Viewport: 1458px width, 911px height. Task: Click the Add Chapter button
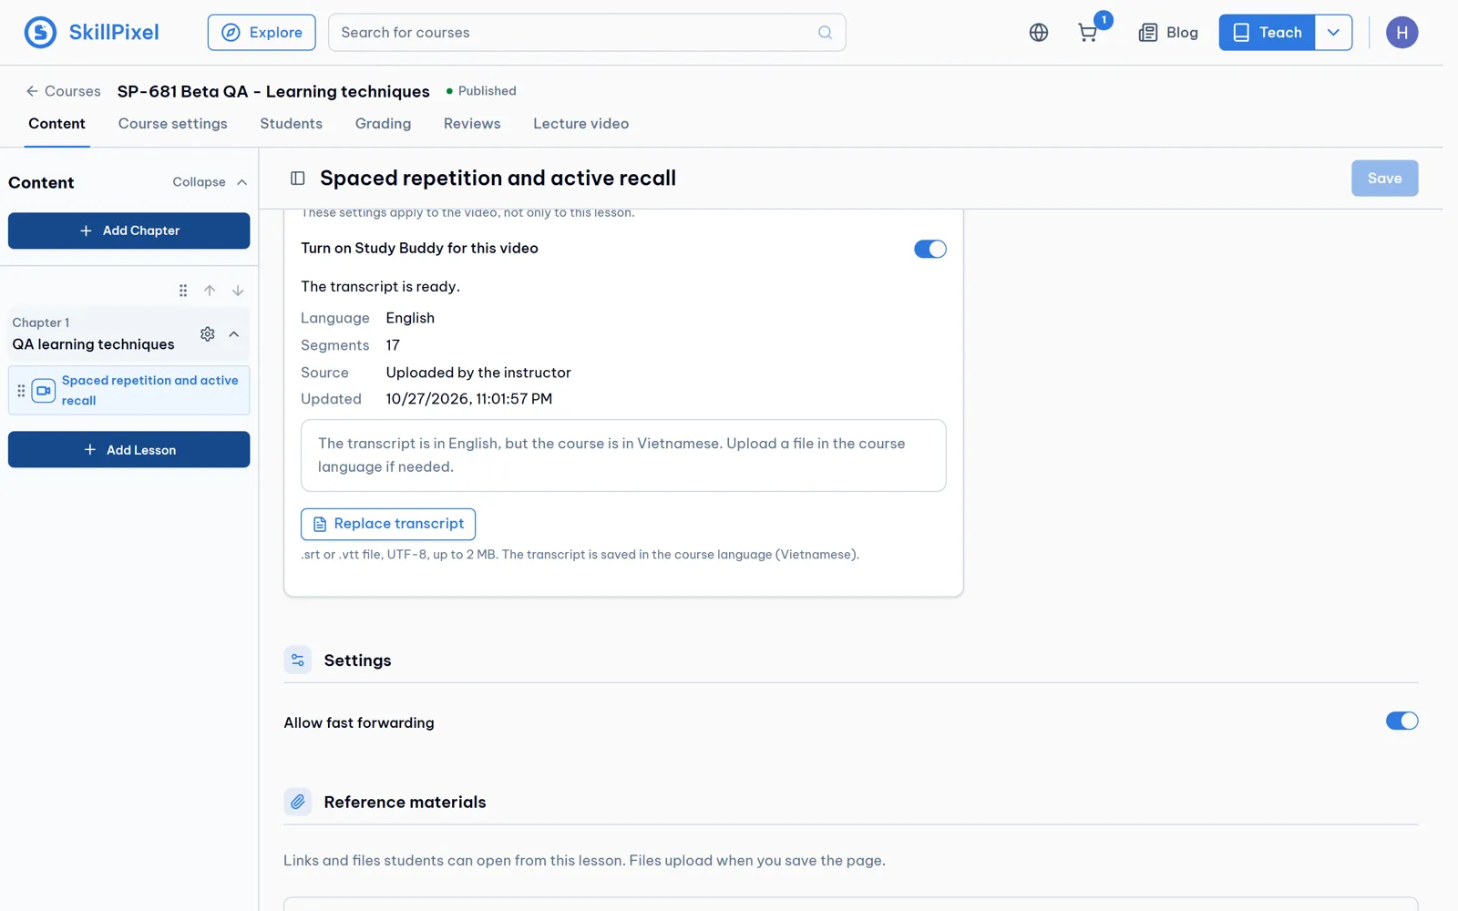click(129, 230)
